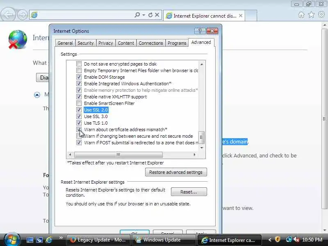Click inside the browser address field
The image size is (328, 246).
pyautogui.click(x=86, y=15)
